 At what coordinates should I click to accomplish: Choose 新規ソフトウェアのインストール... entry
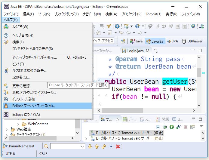[x=47, y=93]
